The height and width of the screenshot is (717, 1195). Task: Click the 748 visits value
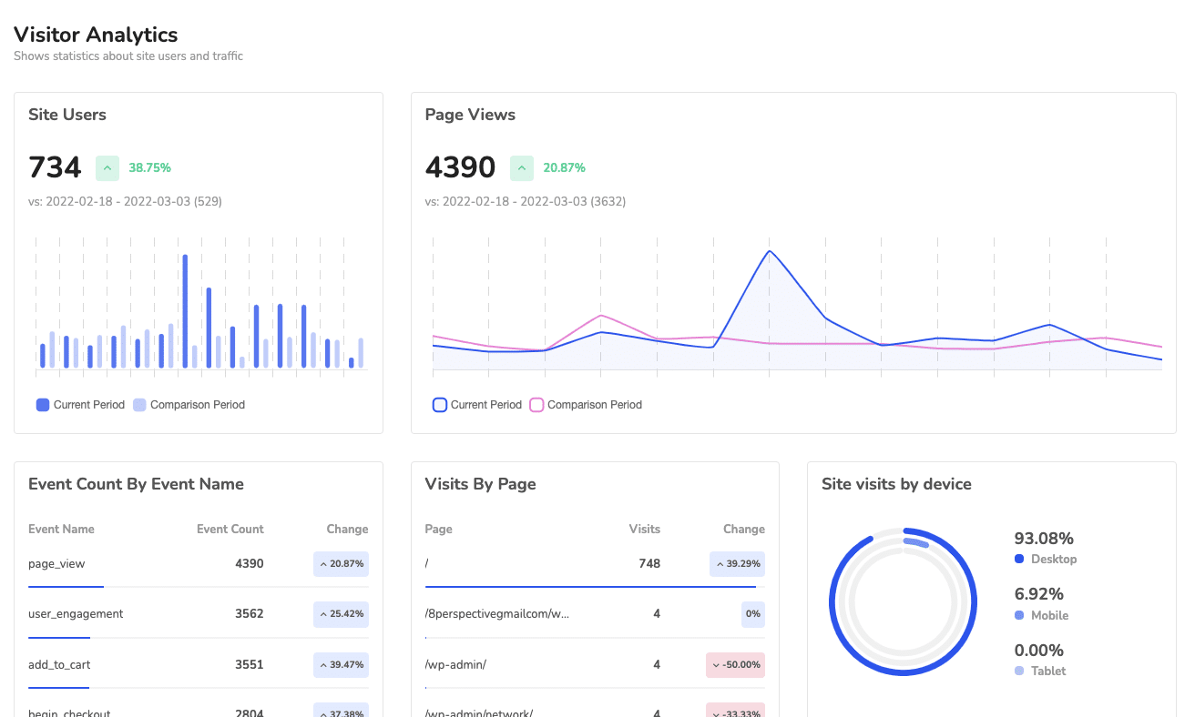point(649,563)
